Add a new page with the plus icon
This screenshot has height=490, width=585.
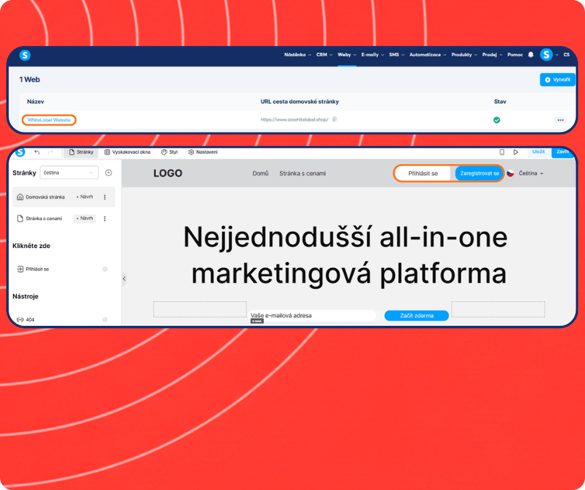pyautogui.click(x=108, y=173)
